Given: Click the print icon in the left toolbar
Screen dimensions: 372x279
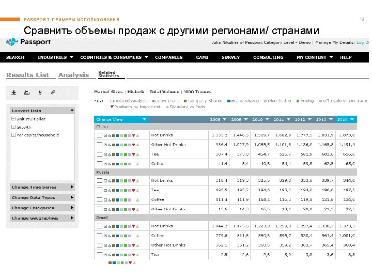Looking at the screenshot, I should point(27,92).
